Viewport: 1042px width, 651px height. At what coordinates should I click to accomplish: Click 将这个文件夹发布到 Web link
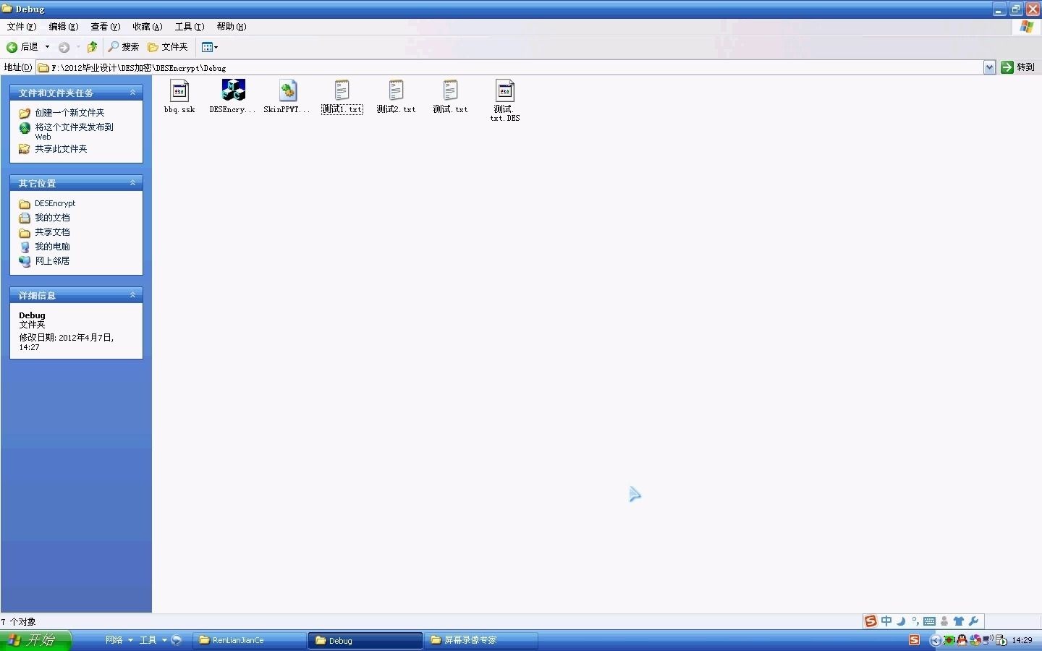point(74,132)
